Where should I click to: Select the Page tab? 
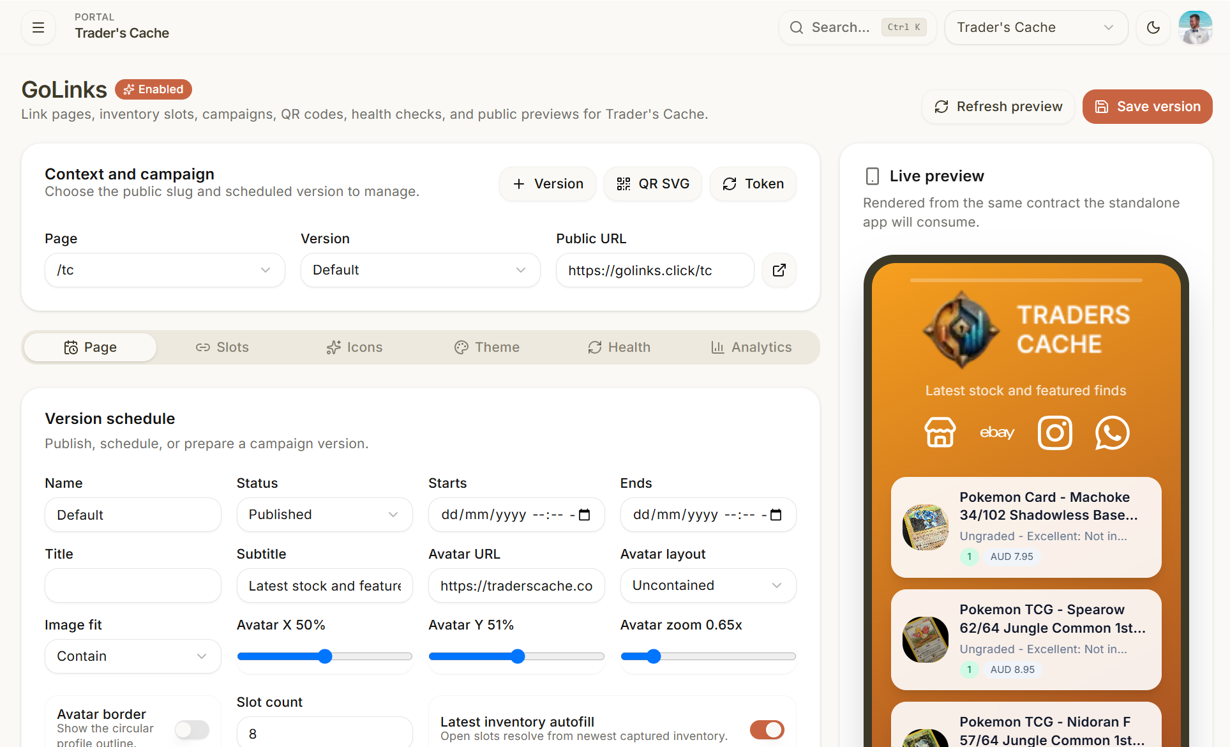[90, 347]
